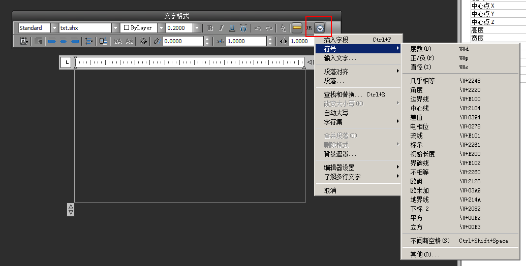Viewport: 526px width, 266px height.
Task: Align text right
Action: point(75,41)
